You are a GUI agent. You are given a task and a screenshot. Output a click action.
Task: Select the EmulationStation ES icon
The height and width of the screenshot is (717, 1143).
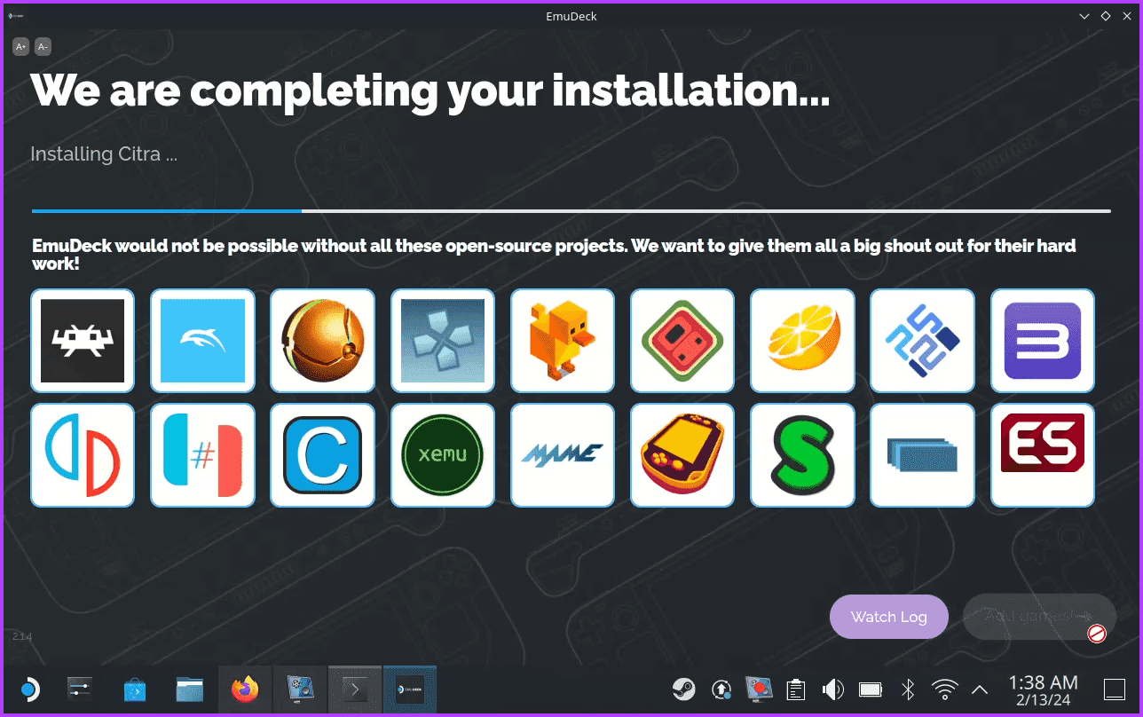(1043, 455)
